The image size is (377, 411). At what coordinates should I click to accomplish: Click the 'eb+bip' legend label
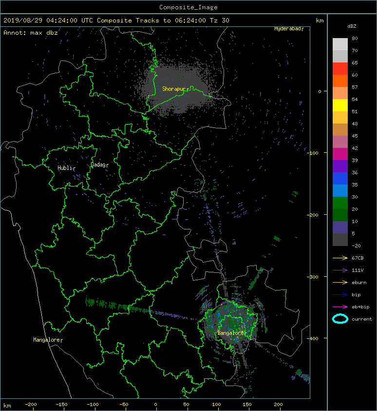click(x=360, y=307)
